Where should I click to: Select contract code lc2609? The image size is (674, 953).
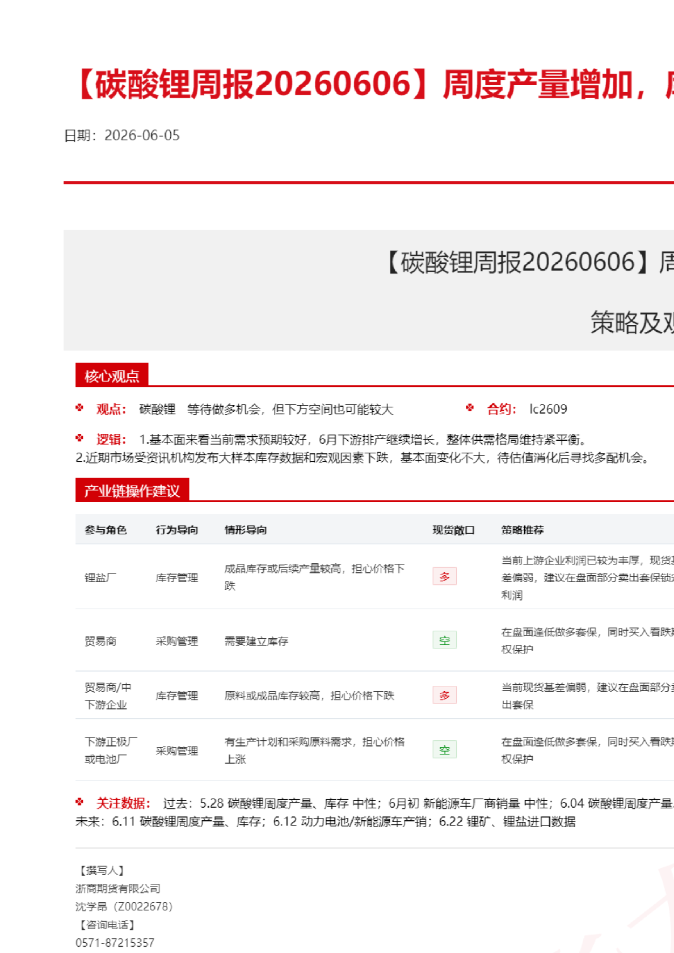coord(548,409)
